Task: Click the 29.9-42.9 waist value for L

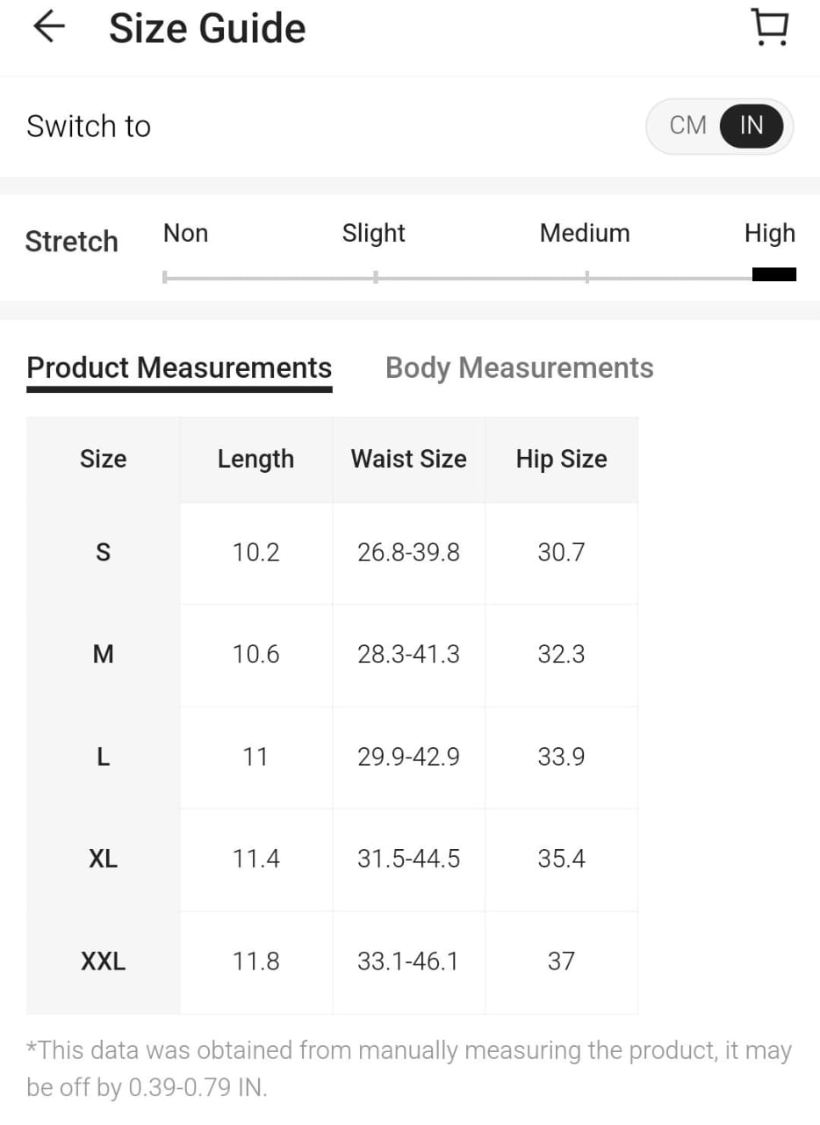Action: point(408,757)
